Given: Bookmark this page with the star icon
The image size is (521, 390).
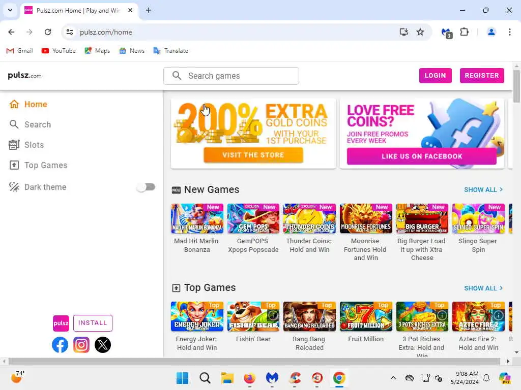Looking at the screenshot, I should coord(420,32).
